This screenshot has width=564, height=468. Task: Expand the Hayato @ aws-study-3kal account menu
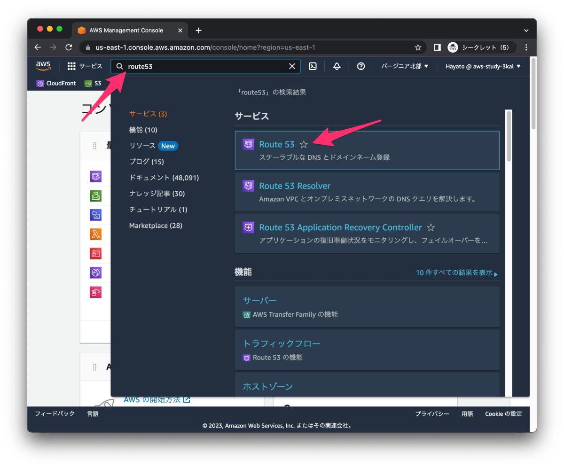pos(483,66)
